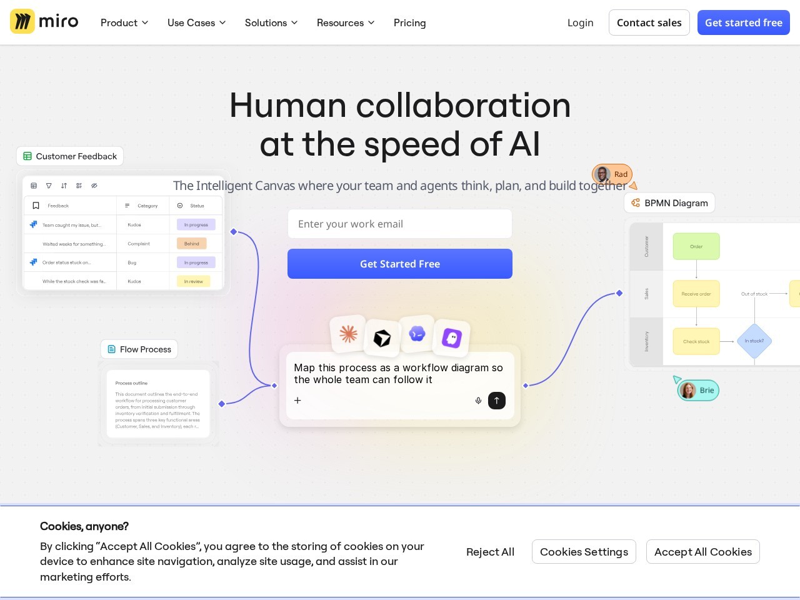
Task: Click the purple ghost agent icon
Action: coord(451,338)
